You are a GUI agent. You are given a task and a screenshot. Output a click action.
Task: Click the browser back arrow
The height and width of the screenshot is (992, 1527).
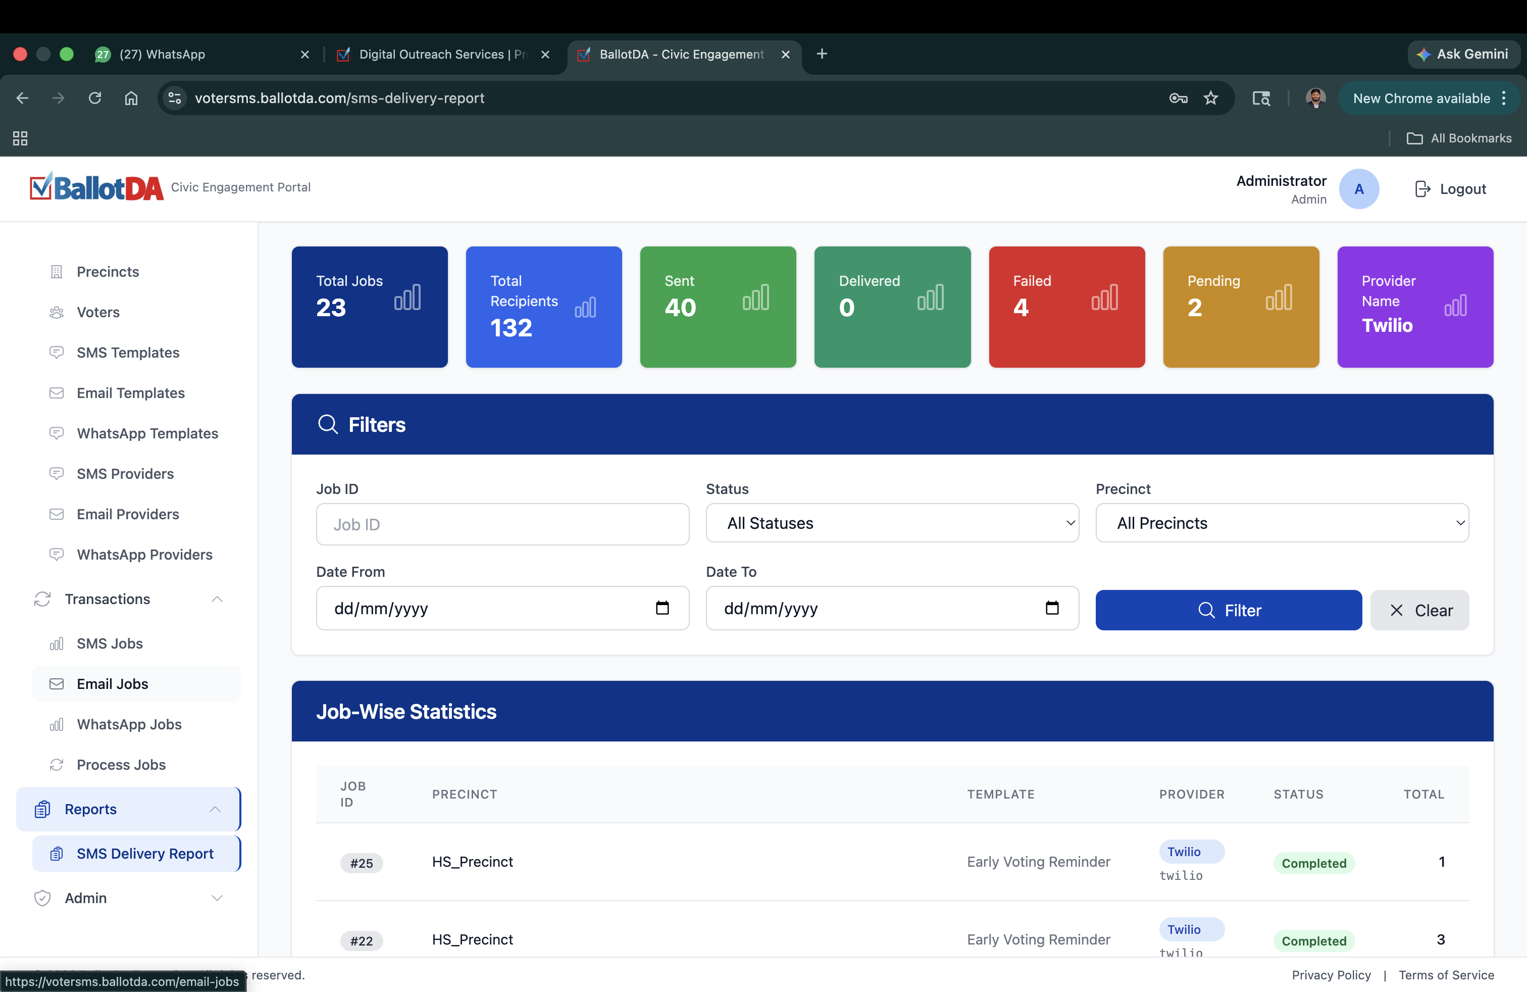coord(22,97)
